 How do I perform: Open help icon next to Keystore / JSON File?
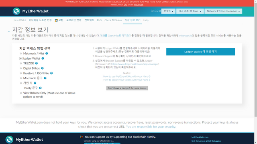pyautogui.click(x=51, y=73)
